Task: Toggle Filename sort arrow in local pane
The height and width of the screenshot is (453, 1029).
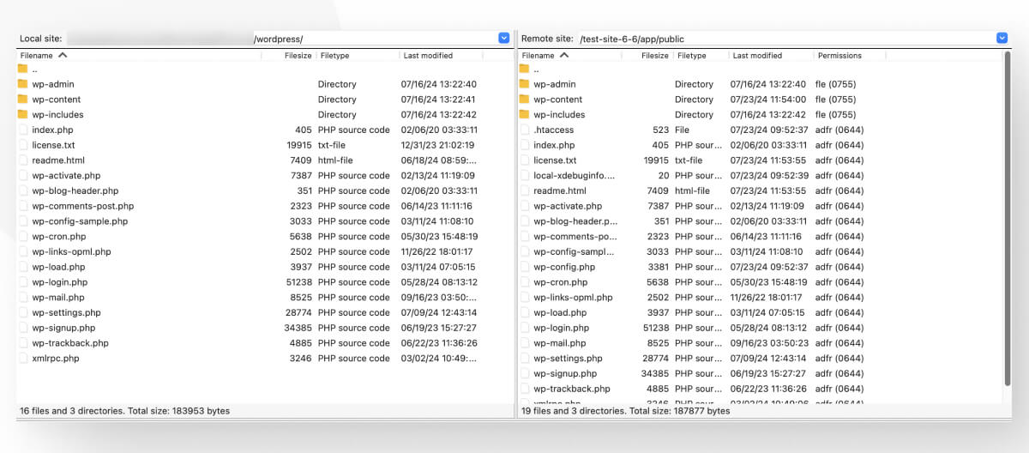Action: [x=63, y=56]
